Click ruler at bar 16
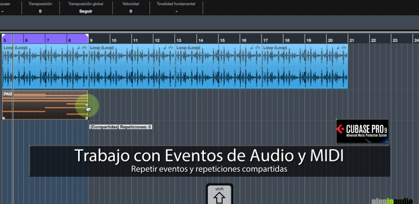This screenshot has height=204, width=419. (243, 40)
